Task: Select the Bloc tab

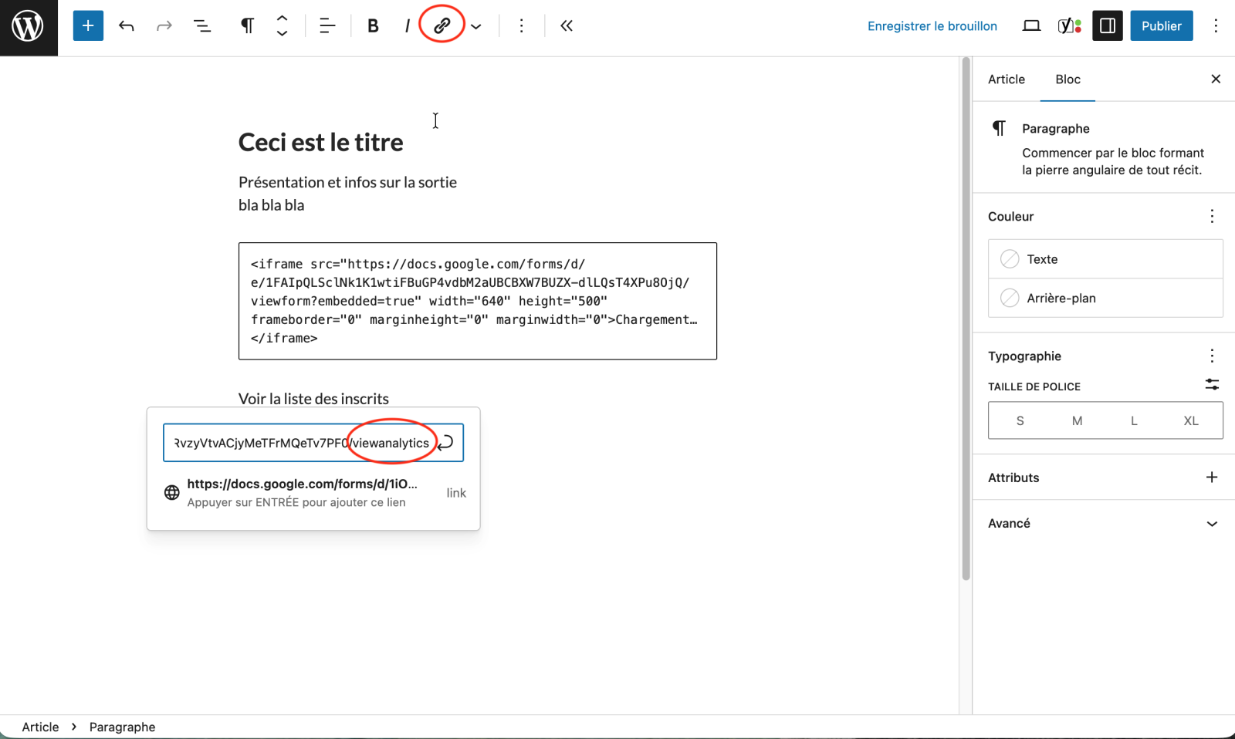Action: pyautogui.click(x=1068, y=79)
